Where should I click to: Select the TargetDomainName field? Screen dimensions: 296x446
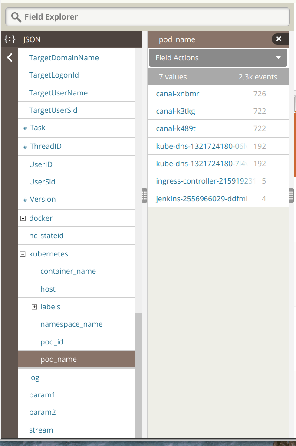pos(64,58)
